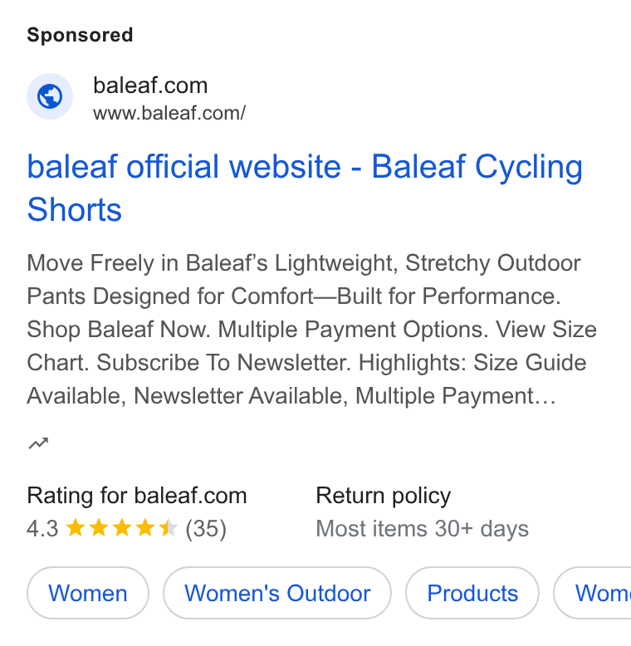Click the Sponsored label
Image resolution: width=631 pixels, height=646 pixels.
(x=80, y=35)
